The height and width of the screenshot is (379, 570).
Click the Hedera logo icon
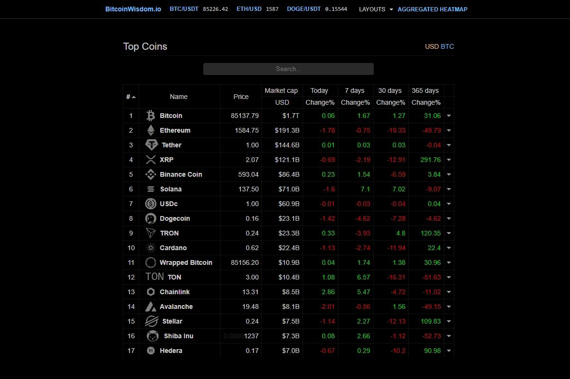click(x=151, y=351)
